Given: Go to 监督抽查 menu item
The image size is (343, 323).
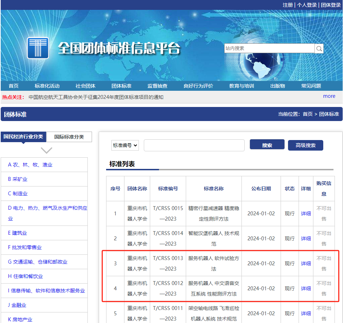Looking at the screenshot, I should (x=157, y=86).
